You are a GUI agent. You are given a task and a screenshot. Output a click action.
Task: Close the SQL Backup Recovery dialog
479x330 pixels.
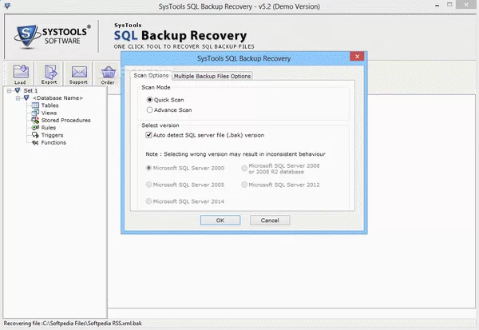[357, 56]
